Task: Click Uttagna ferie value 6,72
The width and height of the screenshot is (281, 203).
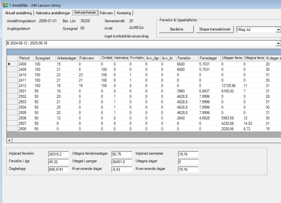Action: (254, 129)
